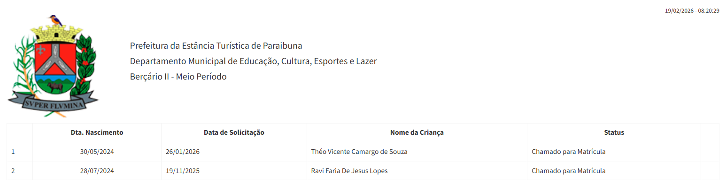Image resolution: width=726 pixels, height=189 pixels.
Task: Click the Dta. Nascimento column header
Action: click(97, 132)
